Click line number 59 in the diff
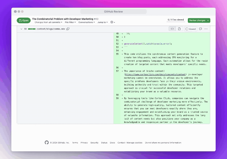 pos(117,98)
